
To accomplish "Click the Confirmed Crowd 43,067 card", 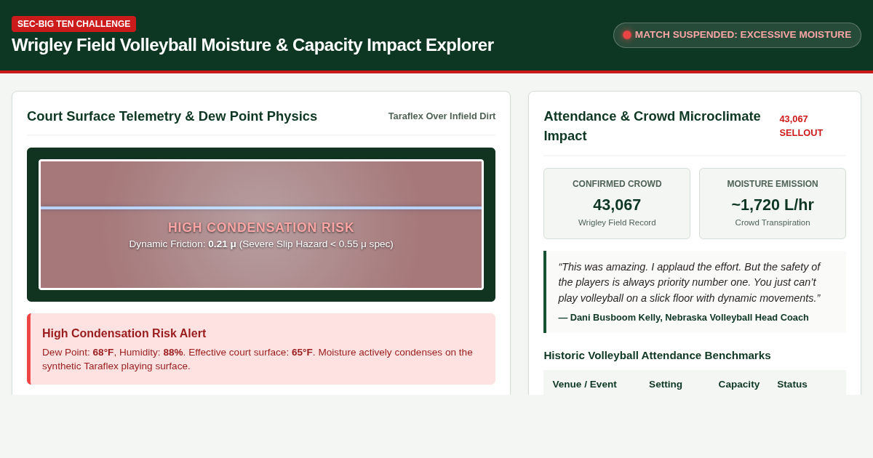I will click(x=617, y=204).
